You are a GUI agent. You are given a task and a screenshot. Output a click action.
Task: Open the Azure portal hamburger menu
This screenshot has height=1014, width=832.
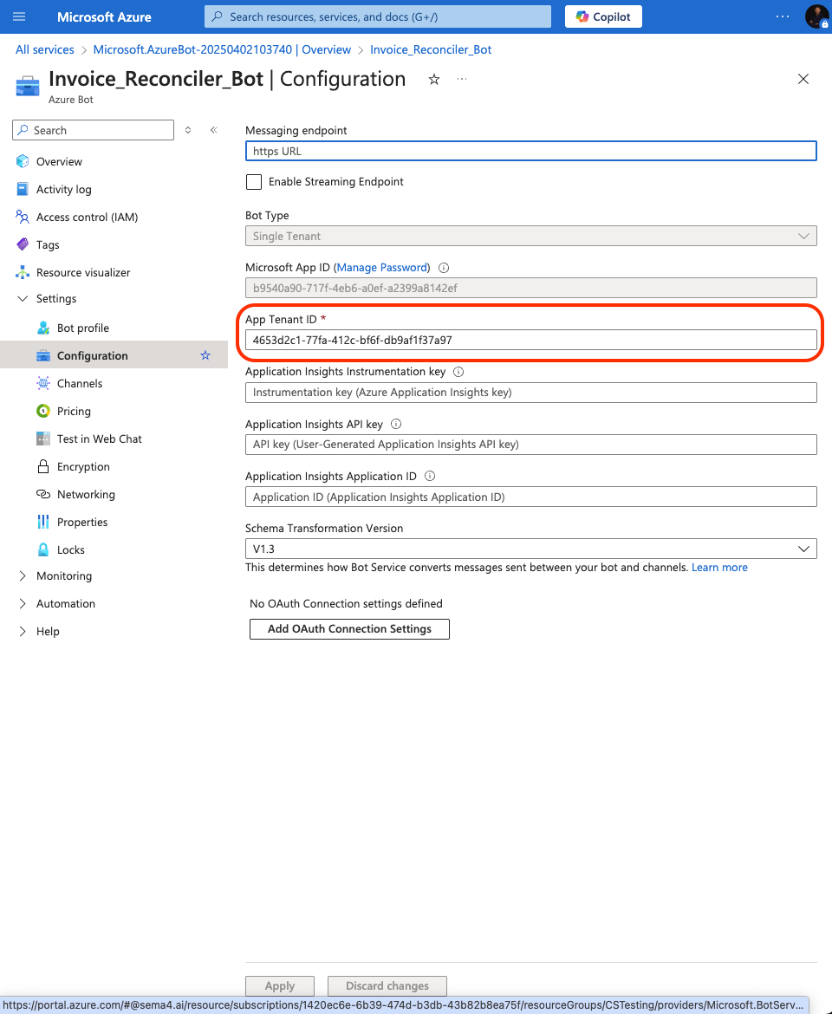[19, 16]
